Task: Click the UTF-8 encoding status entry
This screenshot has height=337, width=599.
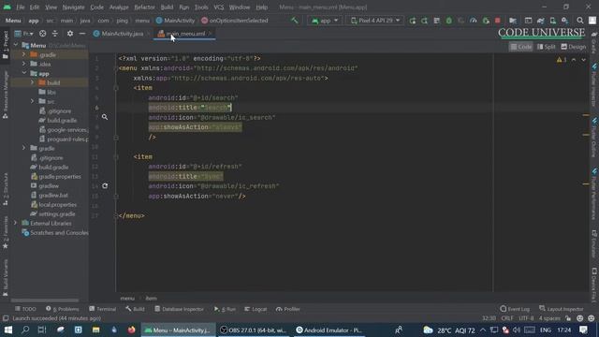Action: pos(526,318)
